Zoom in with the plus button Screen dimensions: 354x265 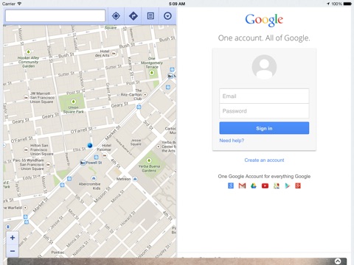click(13, 238)
